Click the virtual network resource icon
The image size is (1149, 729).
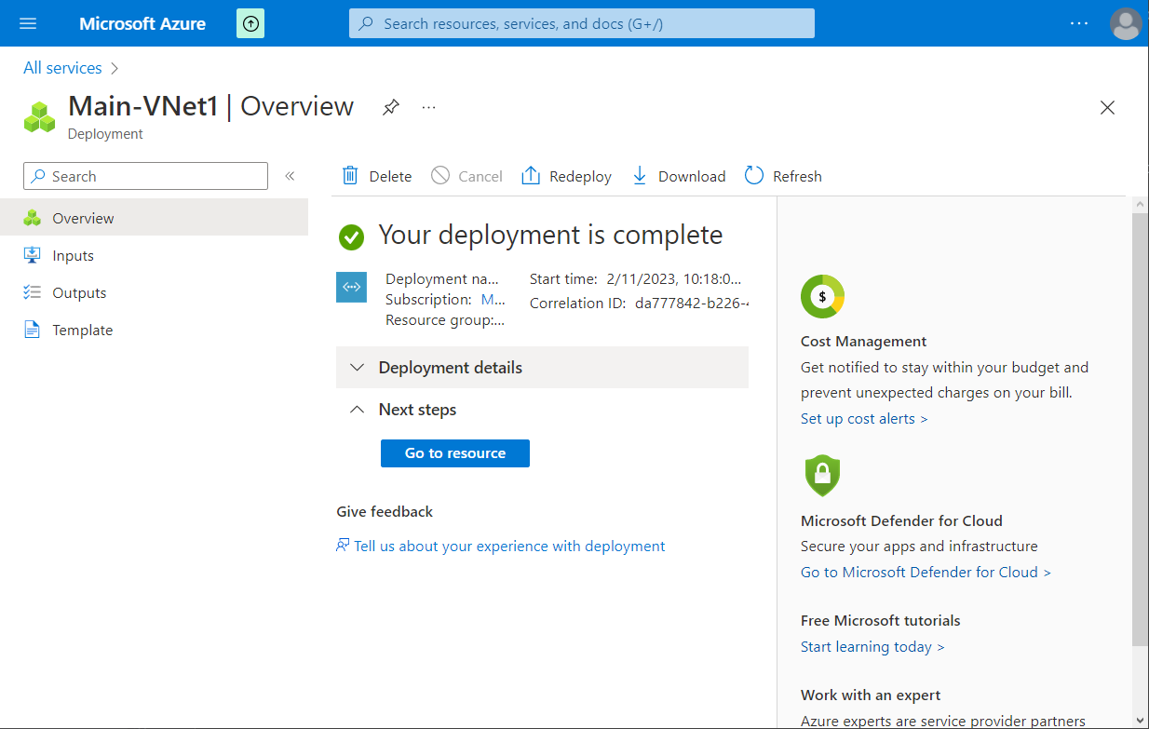(x=351, y=287)
